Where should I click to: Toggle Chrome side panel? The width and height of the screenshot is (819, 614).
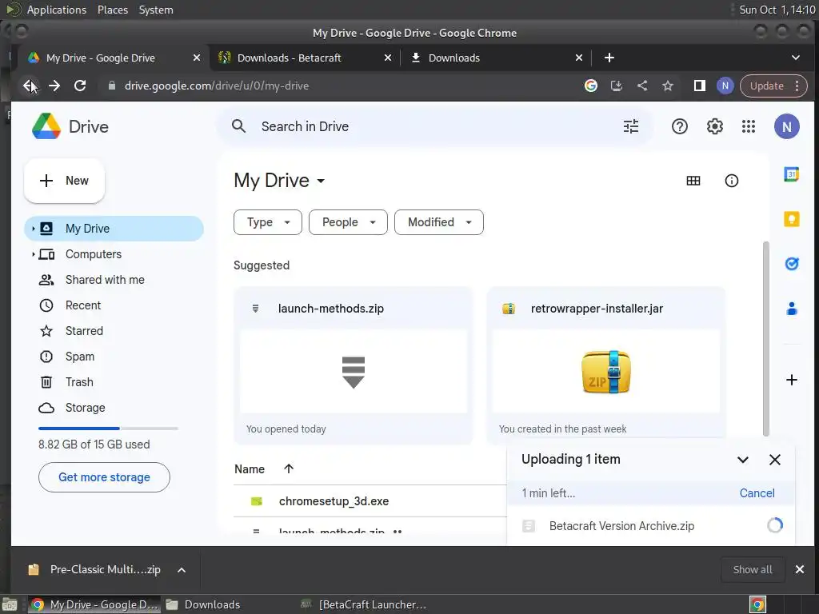click(699, 86)
